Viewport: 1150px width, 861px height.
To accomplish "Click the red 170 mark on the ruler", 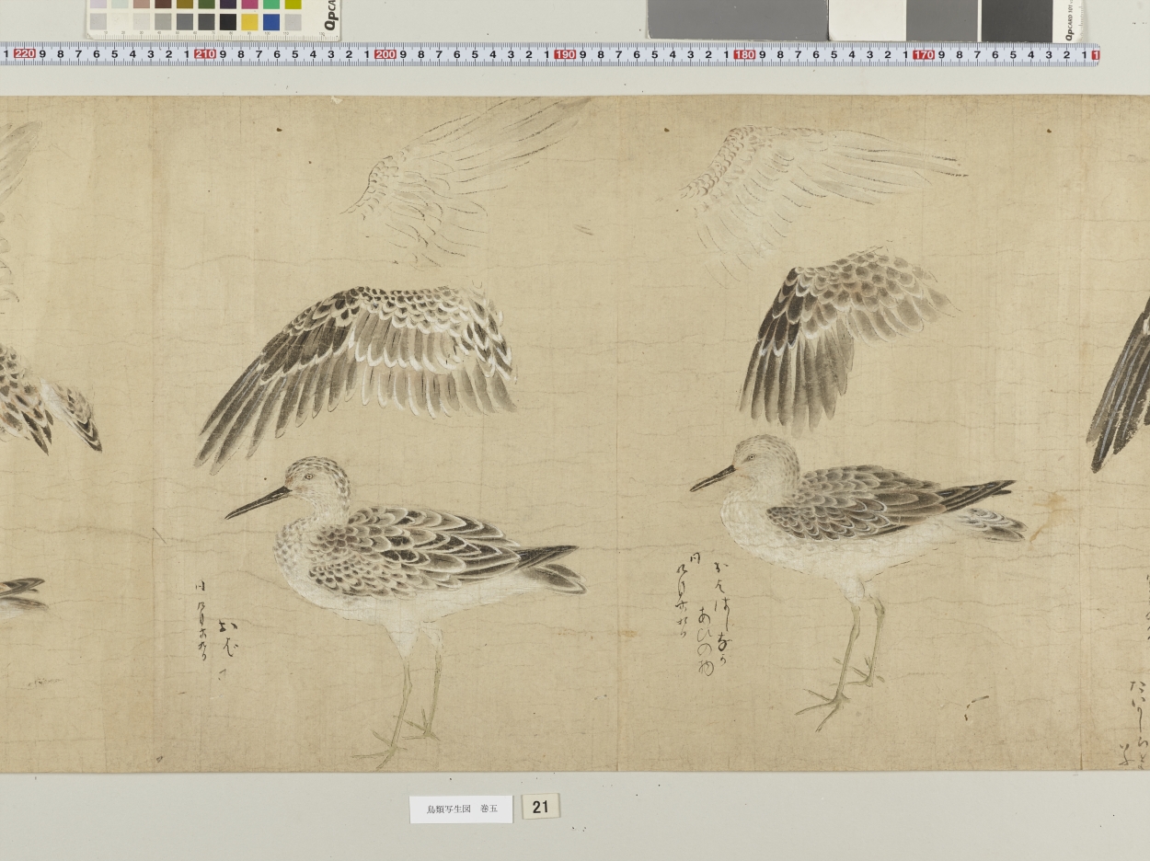I will [924, 54].
